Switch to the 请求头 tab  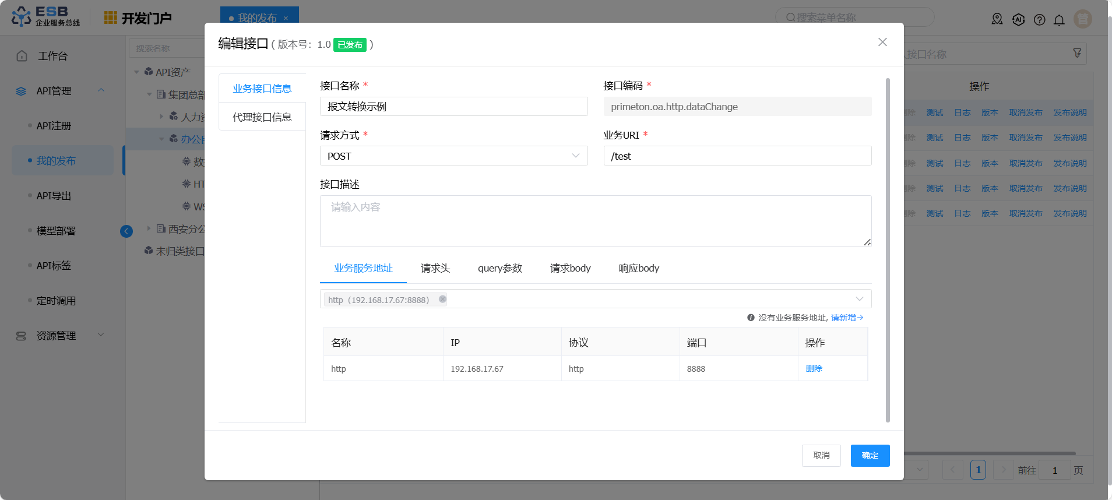pyautogui.click(x=435, y=268)
